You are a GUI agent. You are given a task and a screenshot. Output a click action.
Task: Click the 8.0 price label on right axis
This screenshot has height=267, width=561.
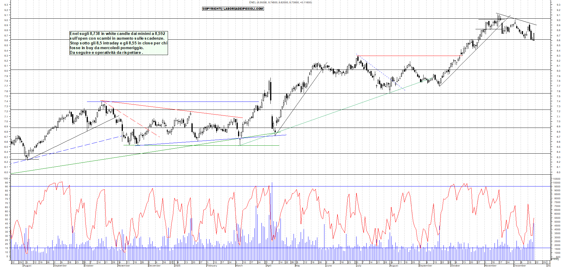[558, 71]
